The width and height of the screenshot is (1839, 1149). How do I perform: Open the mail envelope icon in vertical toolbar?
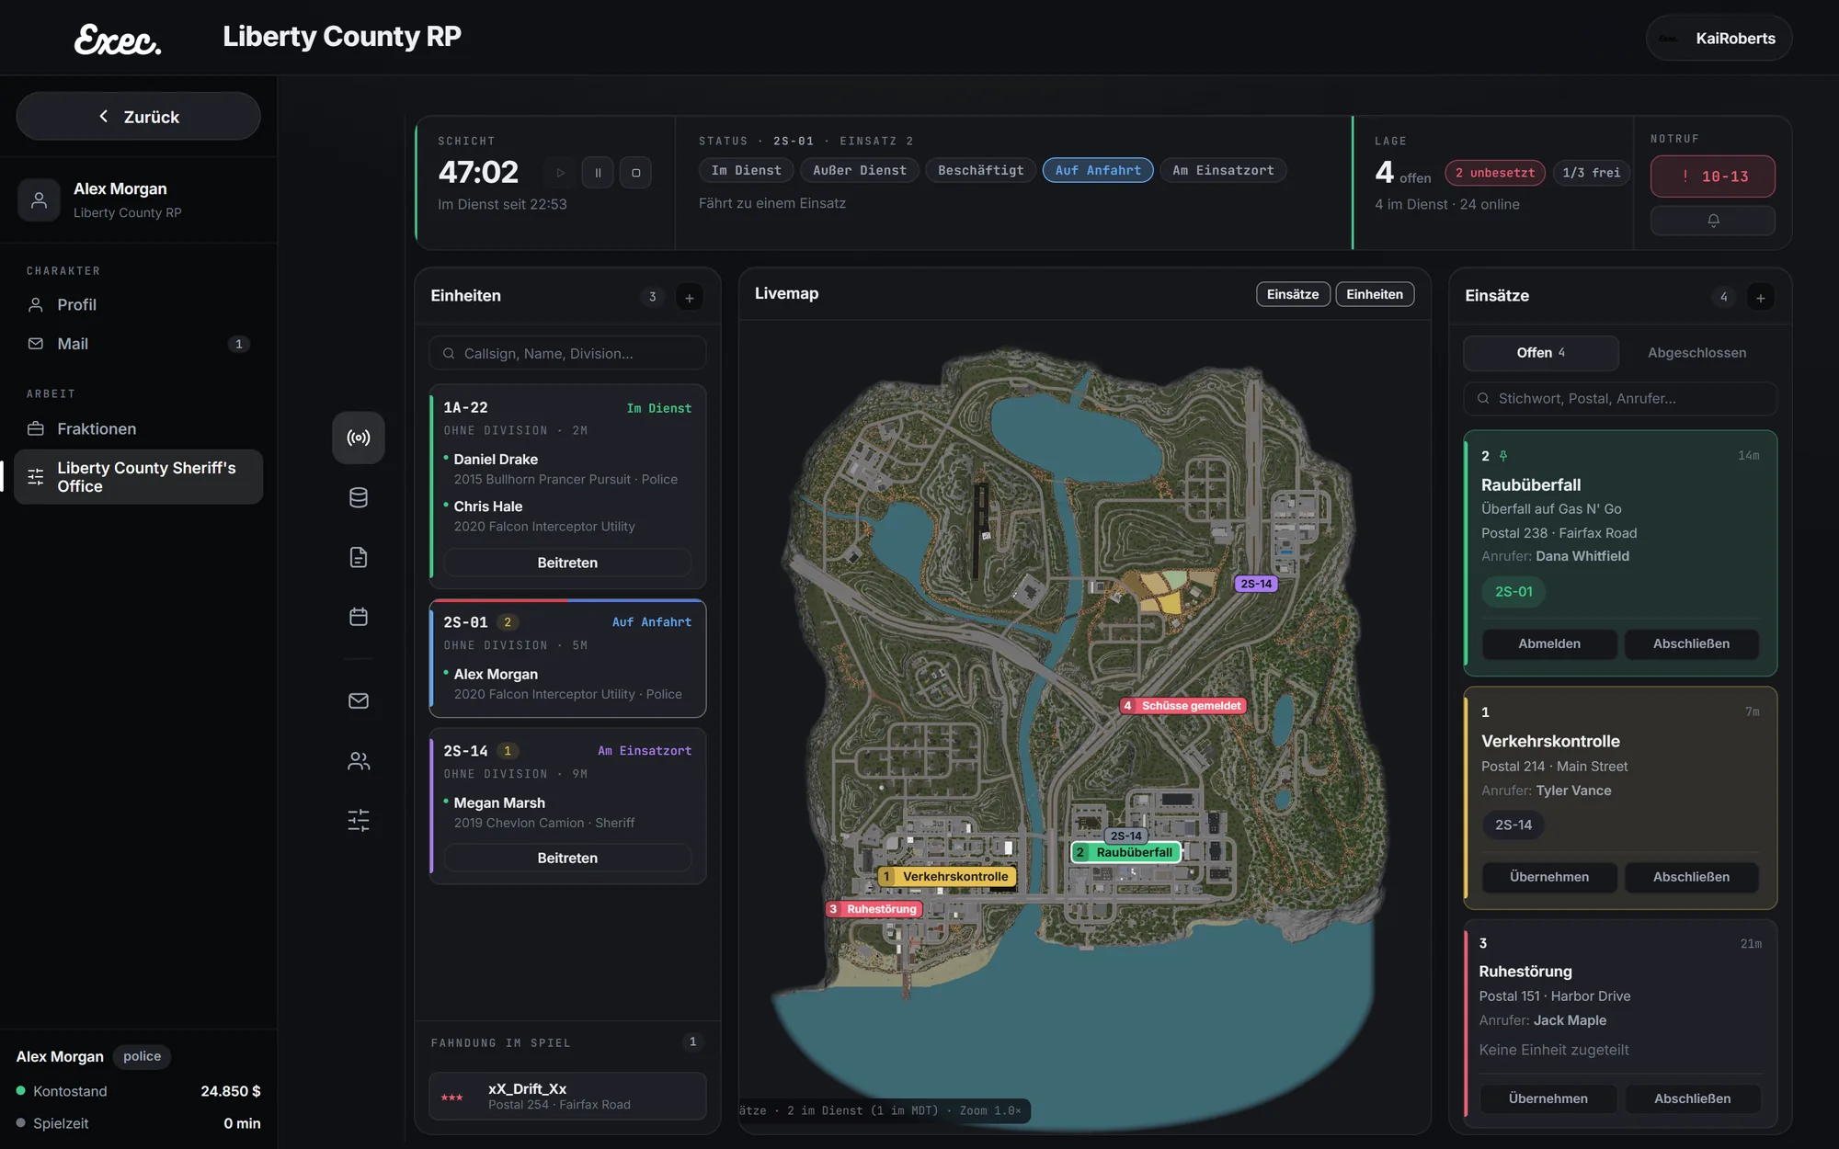(359, 701)
